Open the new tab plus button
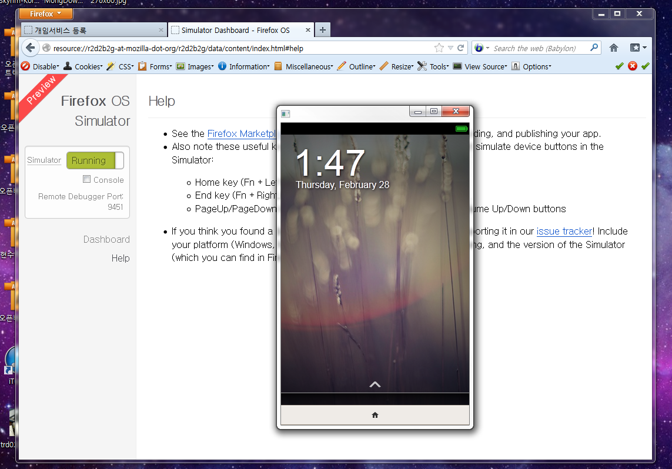The image size is (672, 469). click(322, 30)
